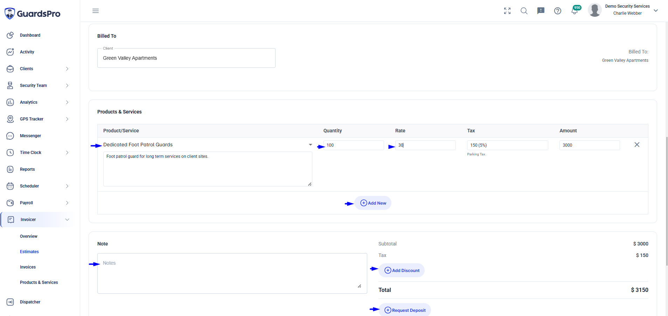This screenshot has width=668, height=316.
Task: Click the Activity chart icon
Action: point(10,52)
